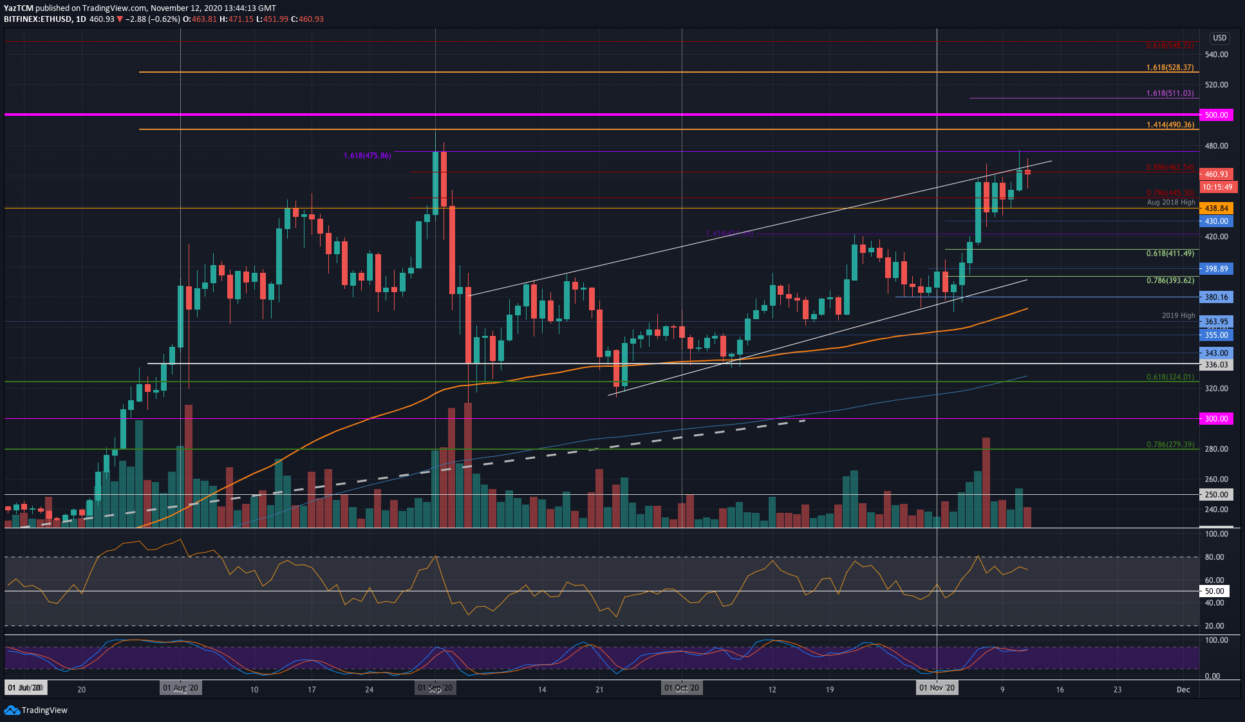Select the blue 355.00 price label
The width and height of the screenshot is (1245, 722).
point(1216,335)
